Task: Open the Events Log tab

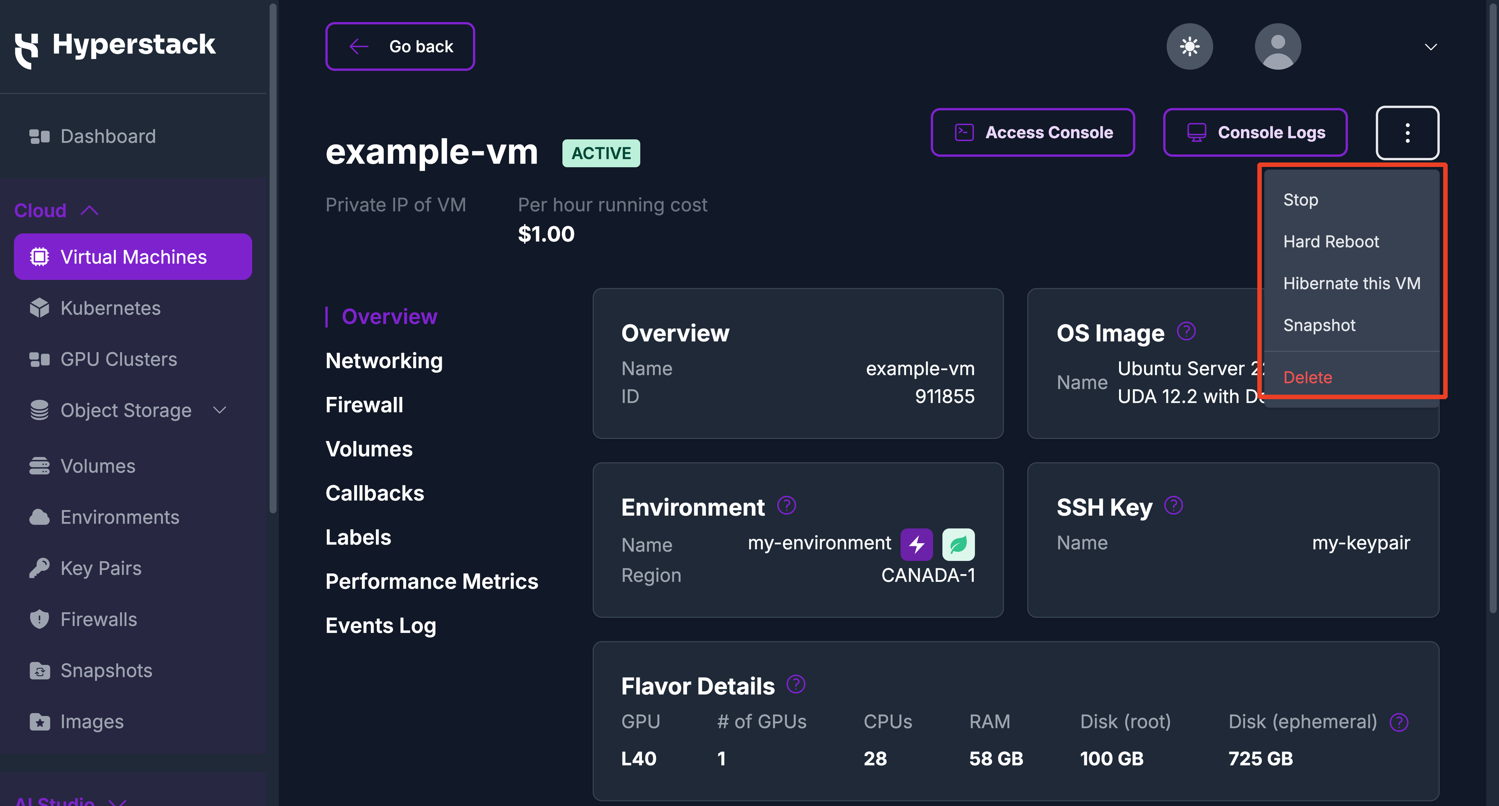Action: [380, 626]
